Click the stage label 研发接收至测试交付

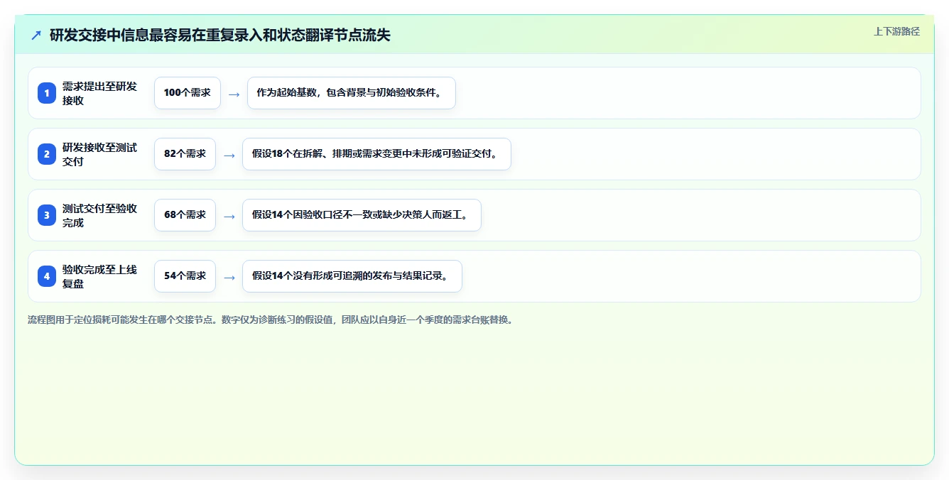click(x=99, y=154)
